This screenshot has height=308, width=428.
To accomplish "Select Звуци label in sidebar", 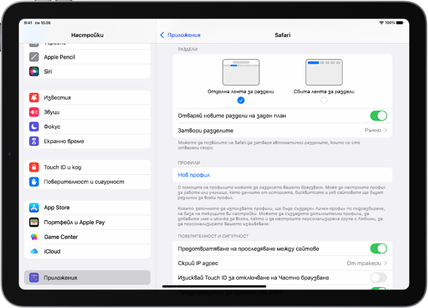I will 52,112.
